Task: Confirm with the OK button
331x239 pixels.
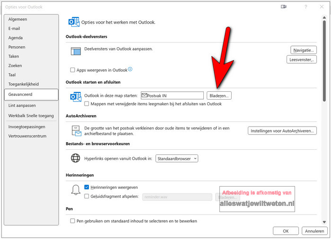Action: tap(286, 231)
